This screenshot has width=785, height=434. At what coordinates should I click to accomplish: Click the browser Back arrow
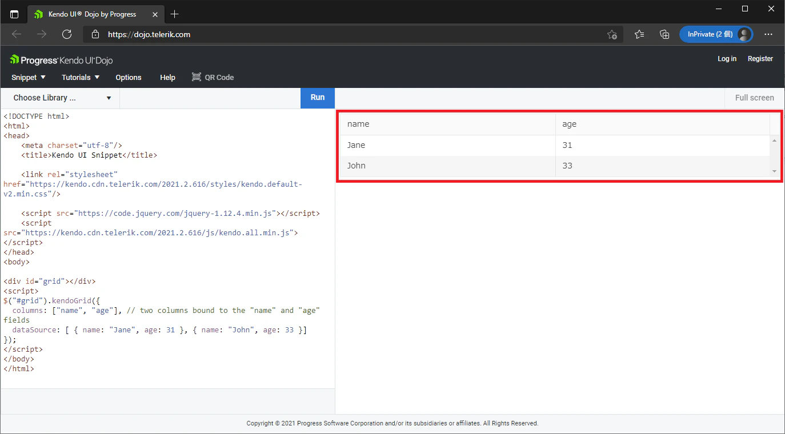coord(17,34)
